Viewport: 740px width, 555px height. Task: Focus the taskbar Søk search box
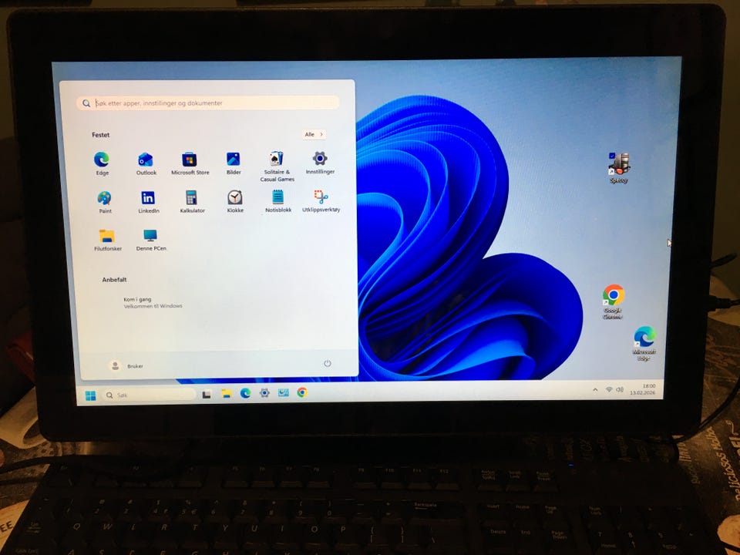click(150, 395)
